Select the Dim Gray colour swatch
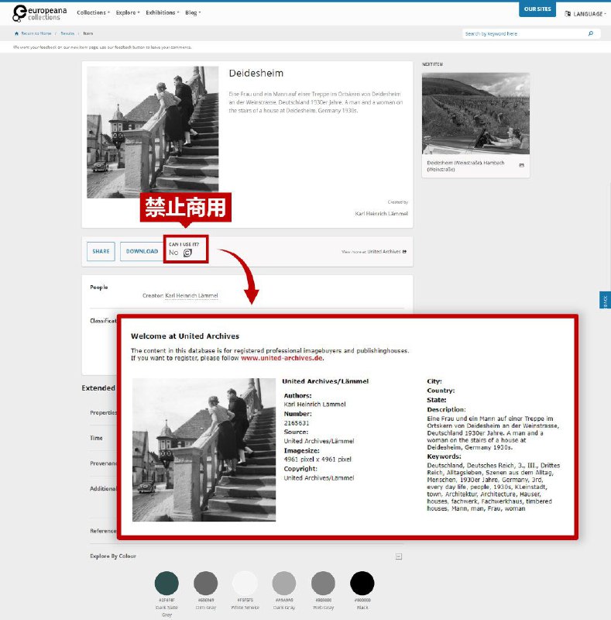Image resolution: width=611 pixels, height=620 pixels. pos(205,584)
